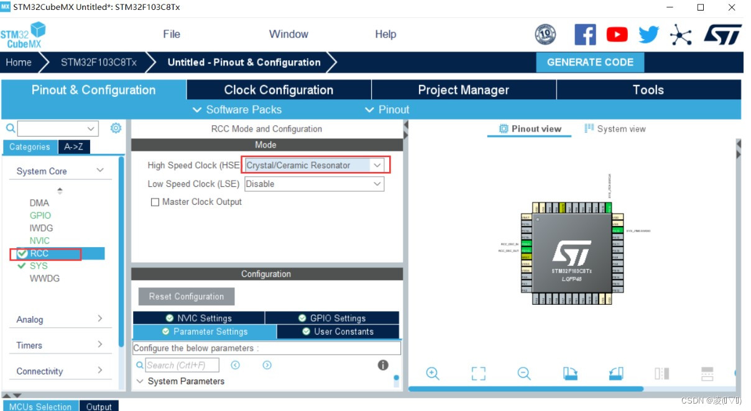
Task: Select NVIC in System Core
Action: coord(40,240)
